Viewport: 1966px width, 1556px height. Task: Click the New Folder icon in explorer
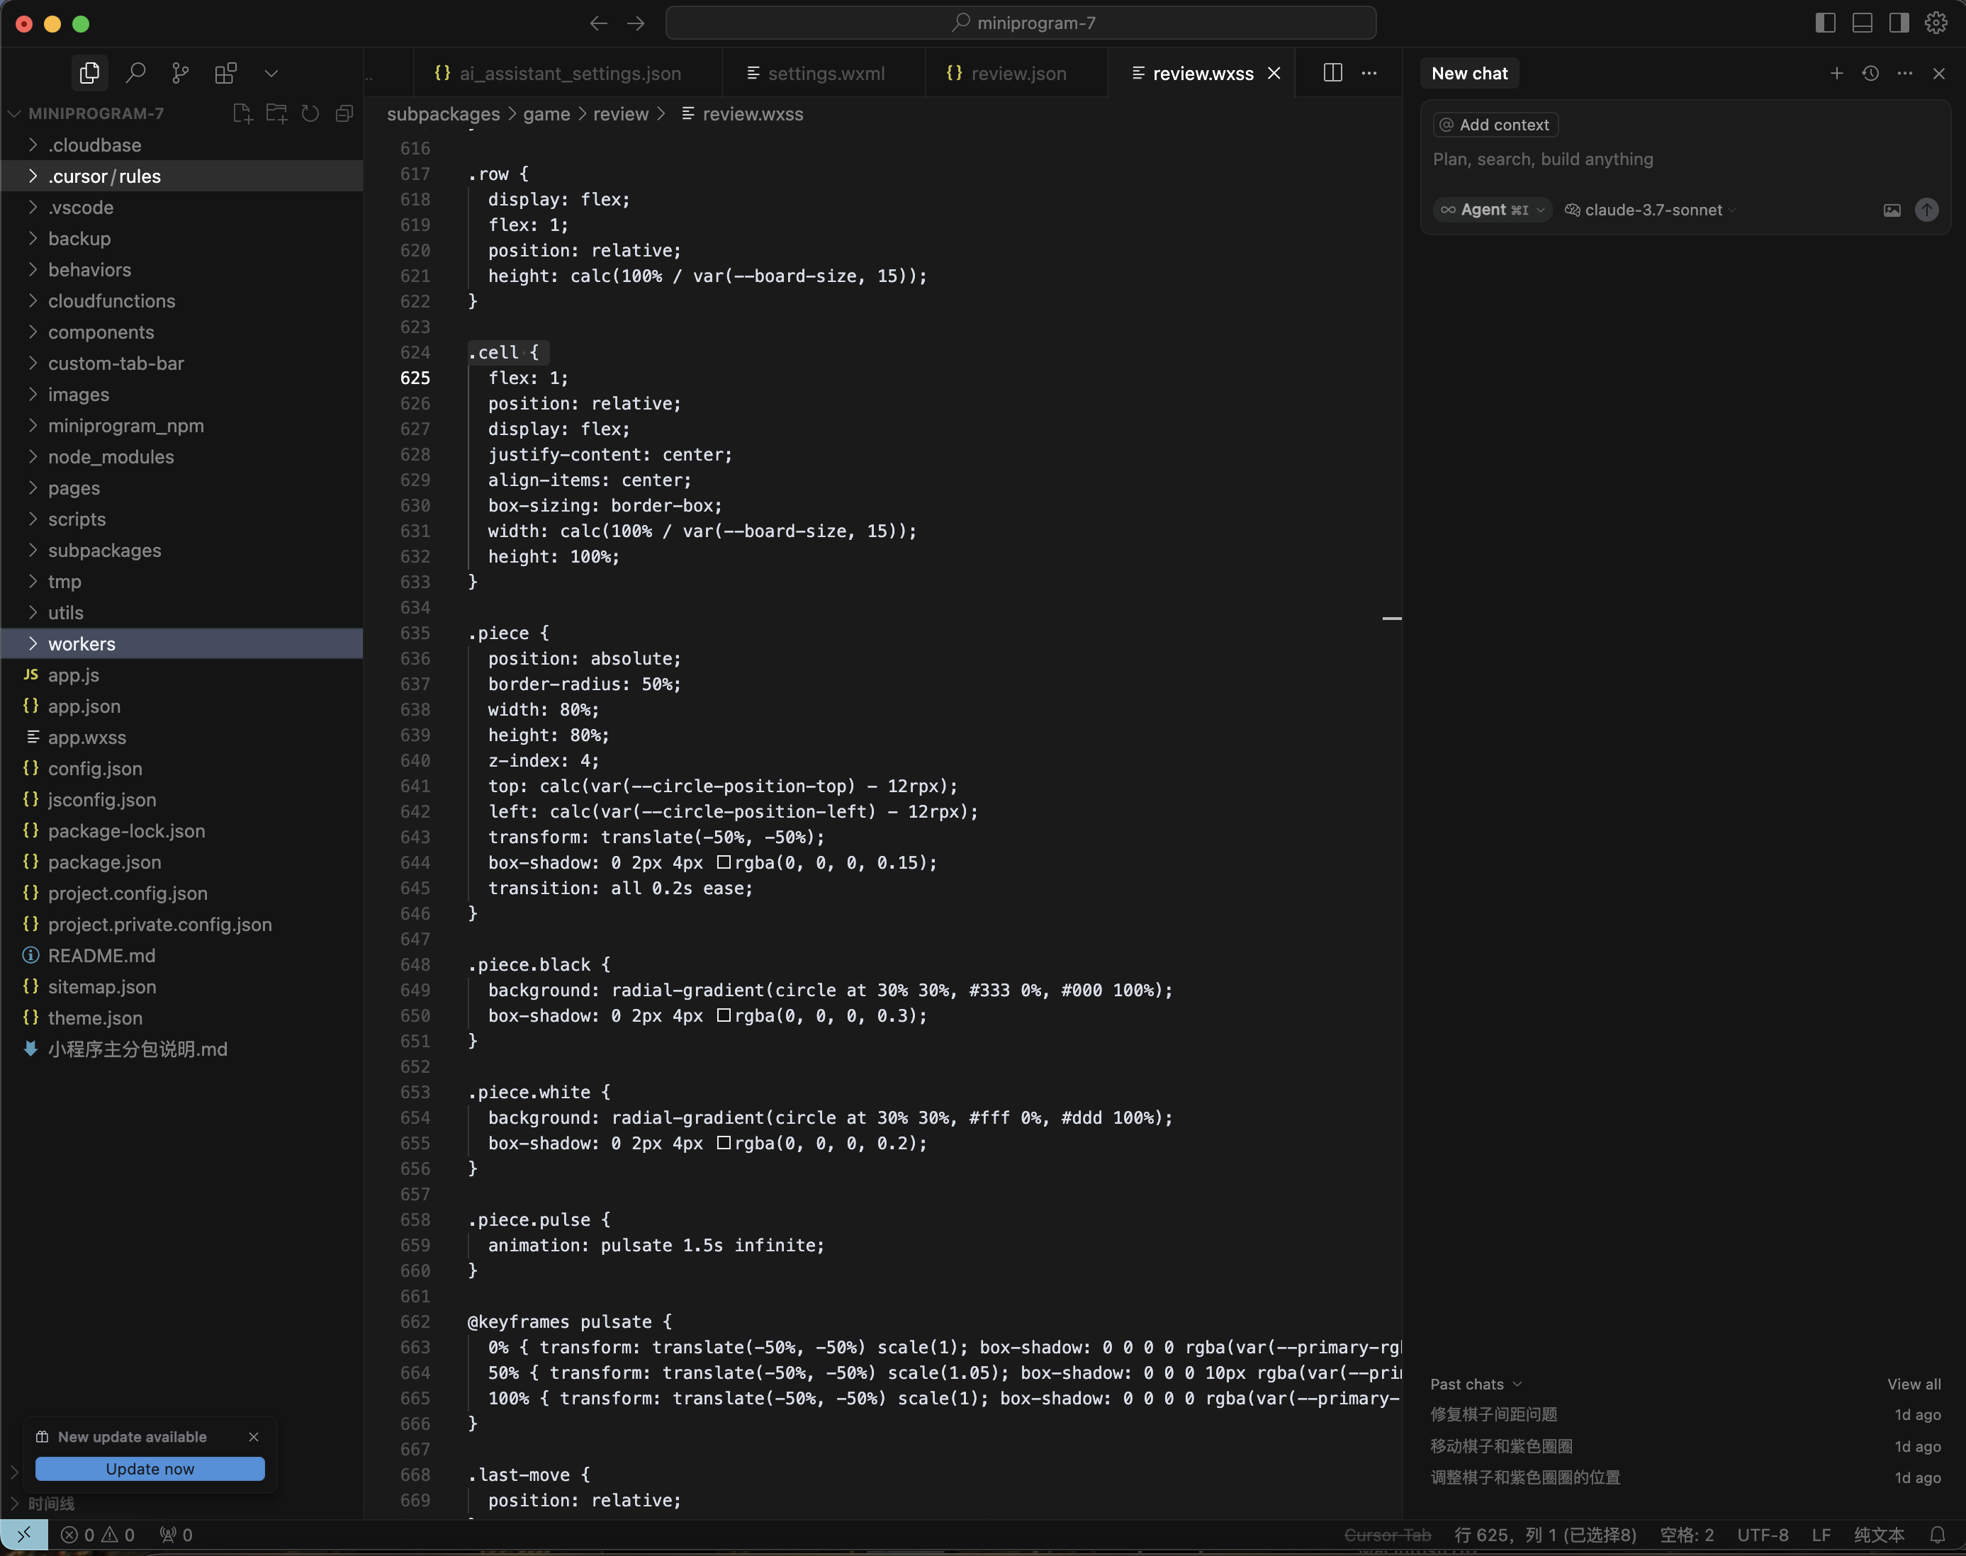click(x=276, y=113)
